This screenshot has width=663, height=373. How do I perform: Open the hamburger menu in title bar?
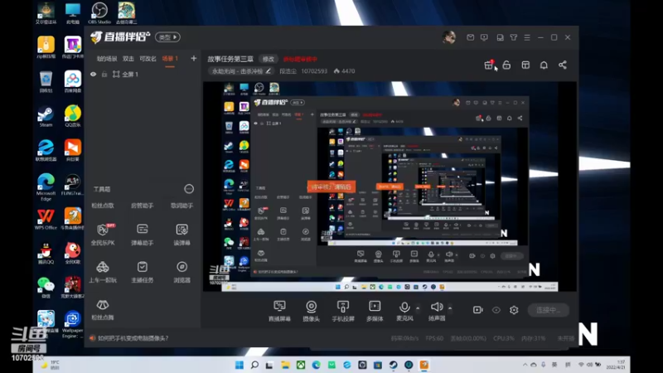[527, 37]
